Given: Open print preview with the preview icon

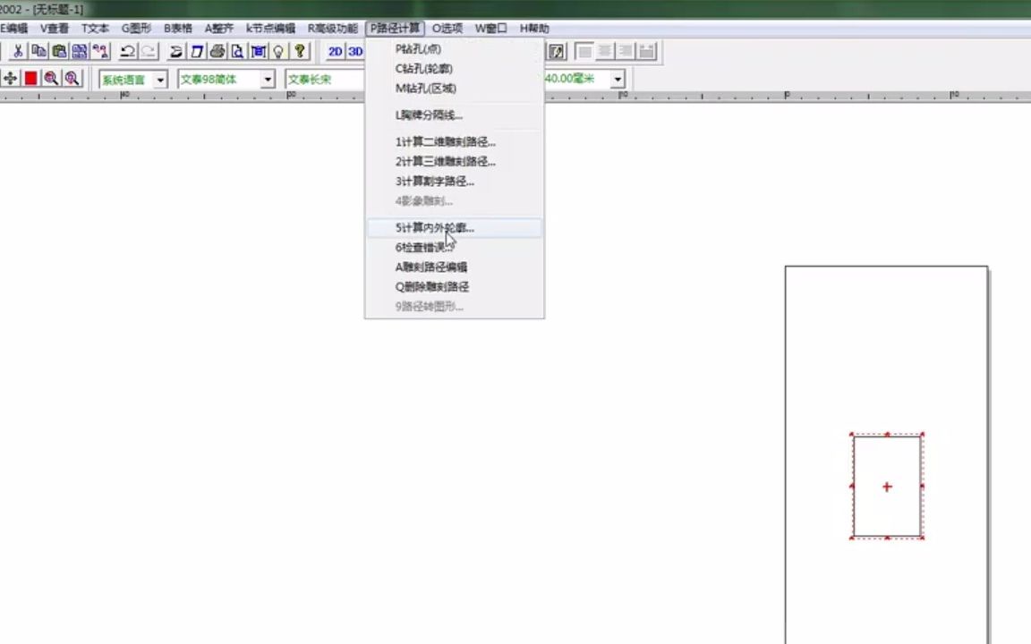Looking at the screenshot, I should (x=238, y=51).
